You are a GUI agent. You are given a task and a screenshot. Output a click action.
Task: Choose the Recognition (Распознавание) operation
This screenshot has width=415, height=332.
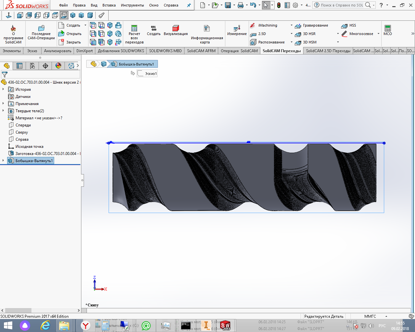pos(267,42)
